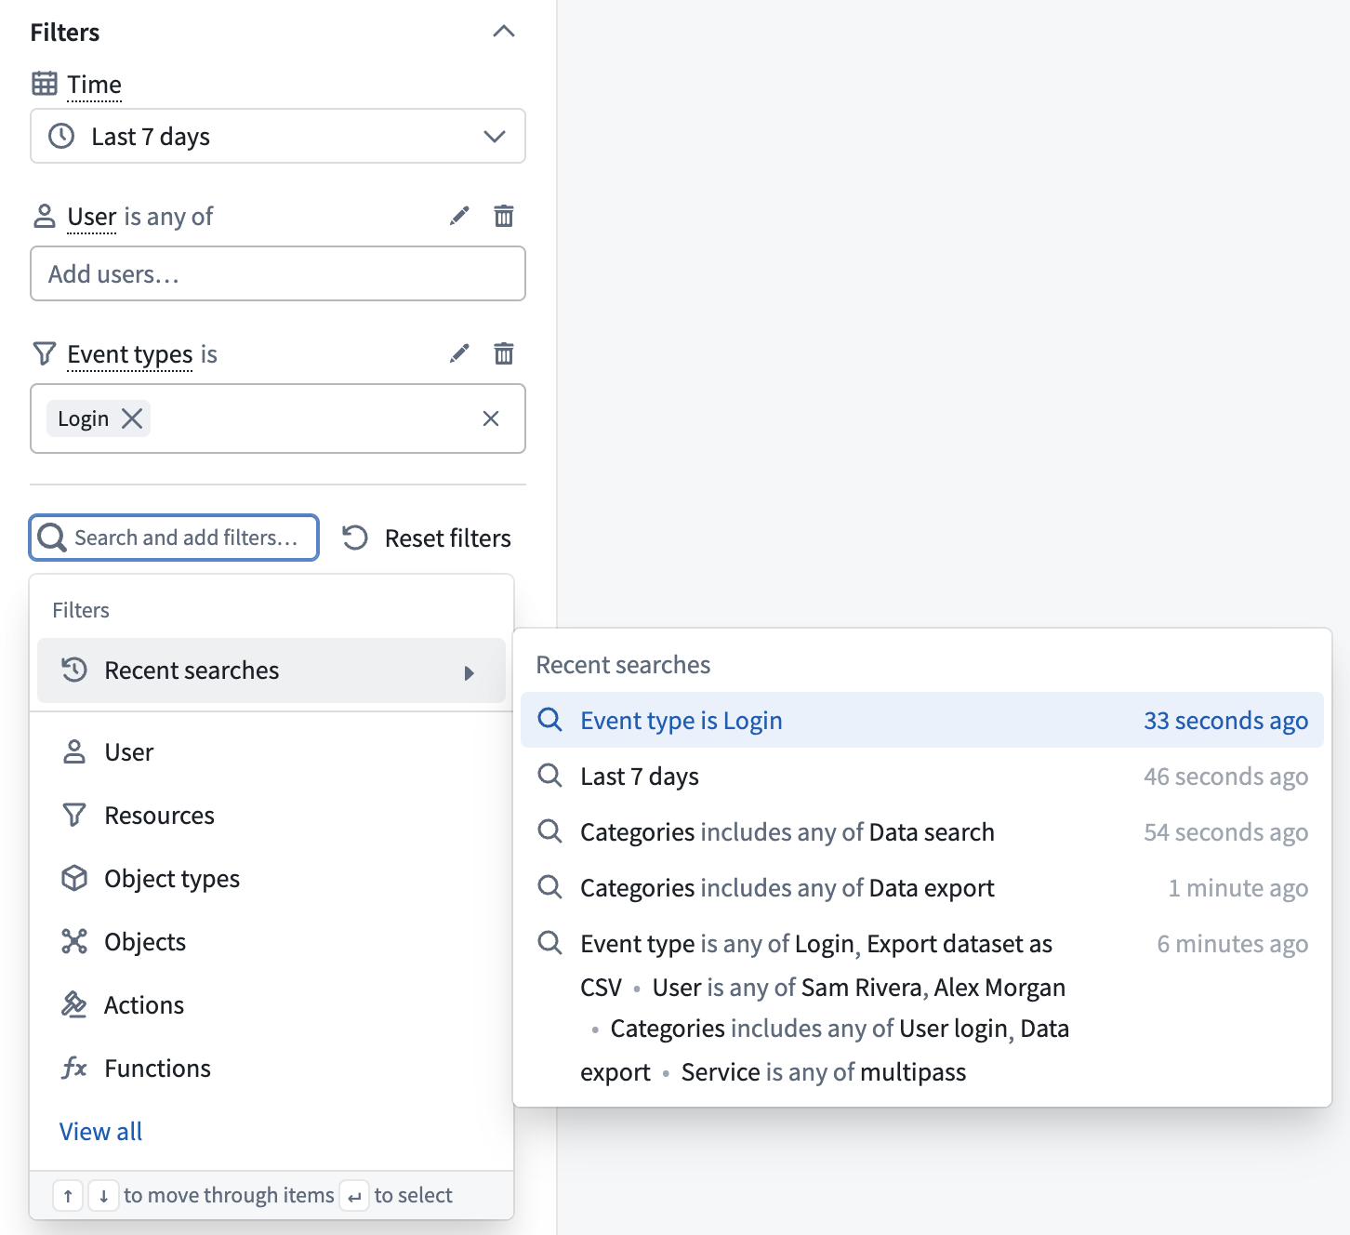Apply recent search Event type is Login

(x=922, y=720)
